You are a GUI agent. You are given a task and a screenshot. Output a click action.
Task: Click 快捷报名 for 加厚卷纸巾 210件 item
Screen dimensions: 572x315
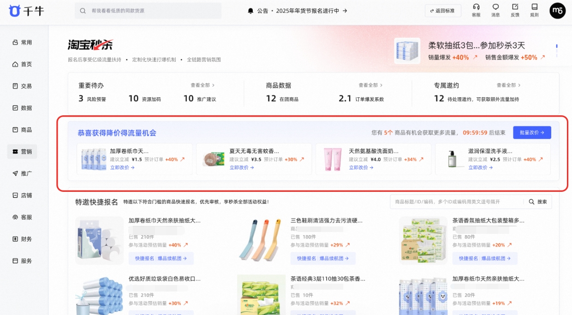pos(144,258)
